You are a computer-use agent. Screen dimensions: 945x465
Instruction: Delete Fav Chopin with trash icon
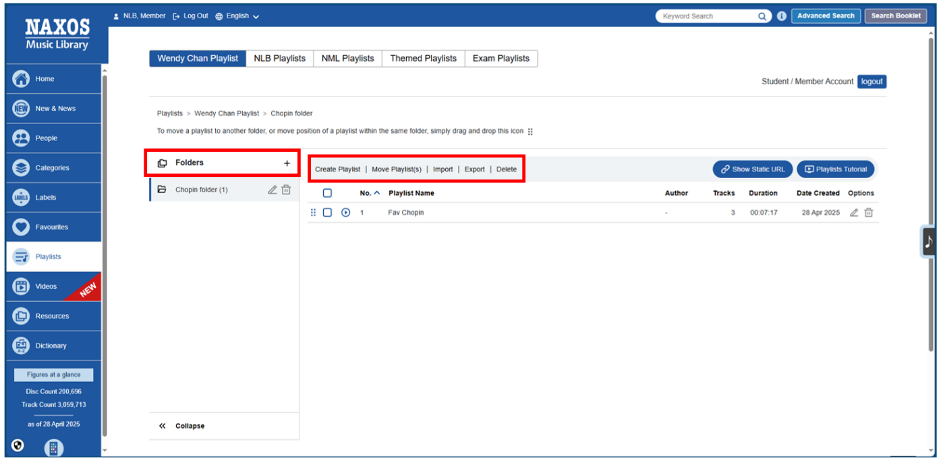point(869,213)
